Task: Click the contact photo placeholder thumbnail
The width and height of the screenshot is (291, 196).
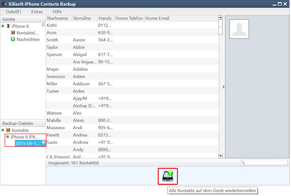Action: tap(239, 29)
